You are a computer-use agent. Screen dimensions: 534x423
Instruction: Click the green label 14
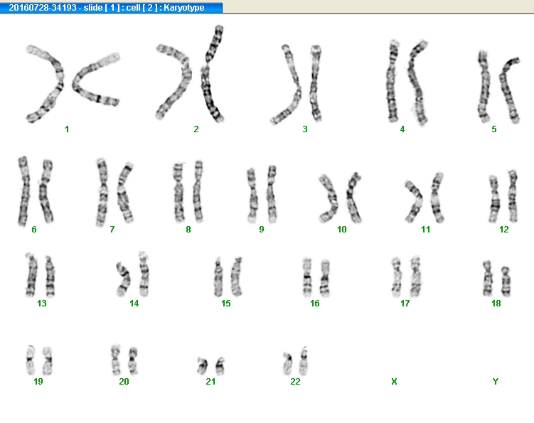pyautogui.click(x=134, y=304)
